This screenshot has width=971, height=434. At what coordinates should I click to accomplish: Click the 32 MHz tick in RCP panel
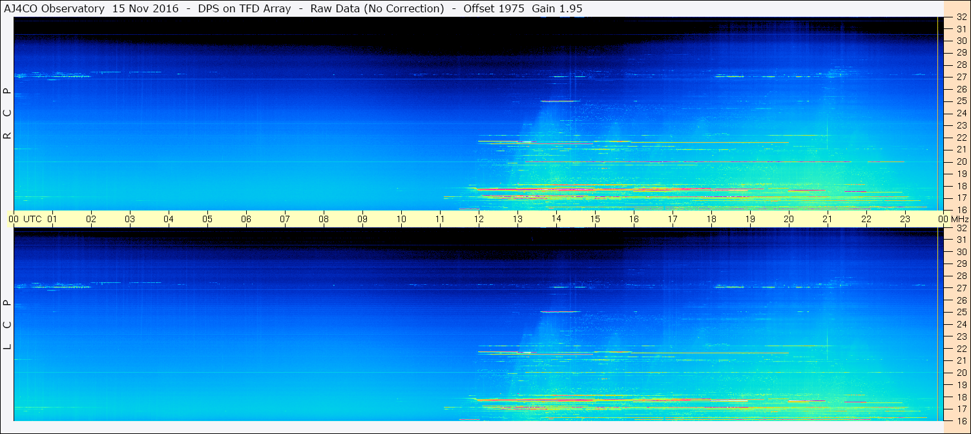pyautogui.click(x=961, y=17)
